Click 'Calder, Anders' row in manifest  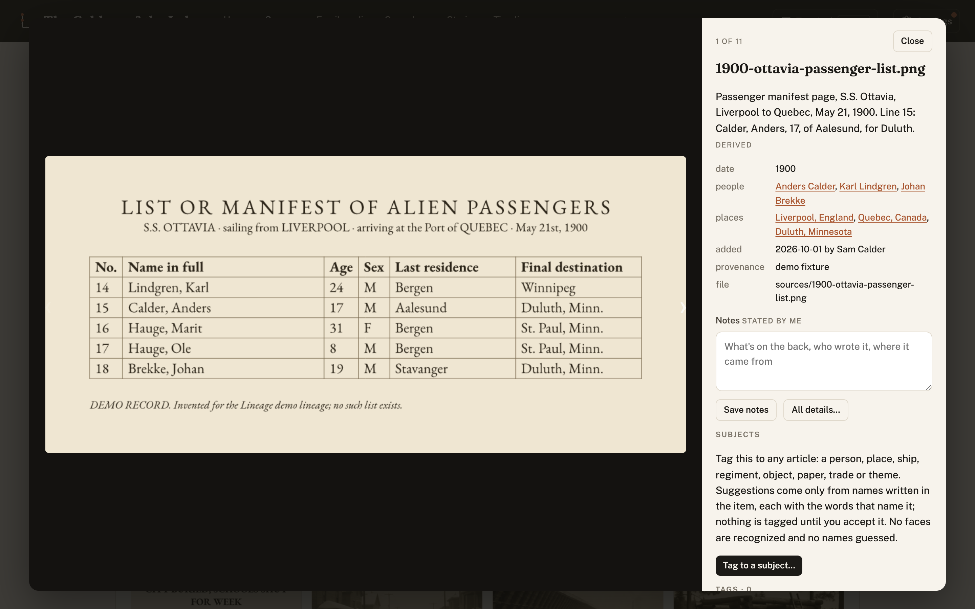pyautogui.click(x=365, y=308)
